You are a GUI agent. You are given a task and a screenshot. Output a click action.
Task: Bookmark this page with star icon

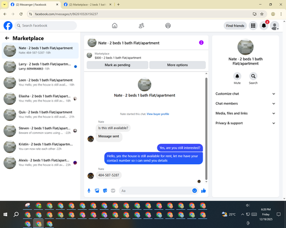[x=262, y=14]
